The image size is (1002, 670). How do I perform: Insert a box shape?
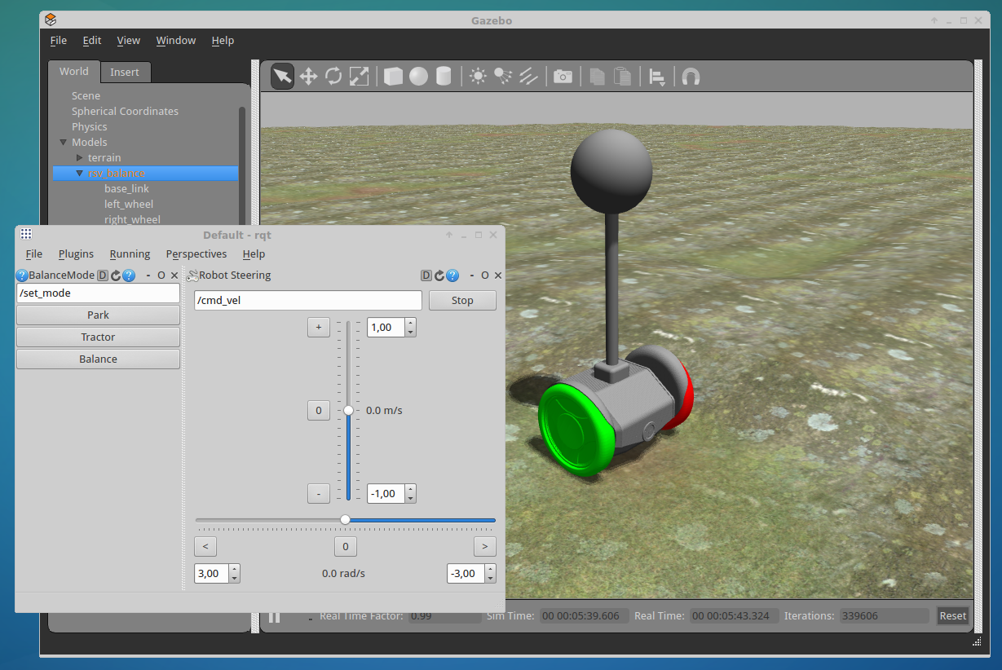(x=393, y=77)
